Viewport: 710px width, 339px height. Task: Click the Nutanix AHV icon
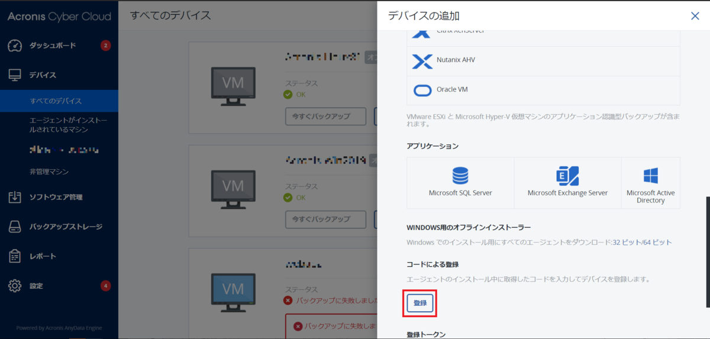pos(422,60)
